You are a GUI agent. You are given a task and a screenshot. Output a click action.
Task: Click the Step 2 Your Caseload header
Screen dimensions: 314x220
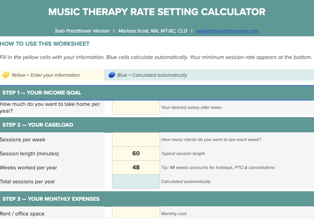(x=38, y=125)
